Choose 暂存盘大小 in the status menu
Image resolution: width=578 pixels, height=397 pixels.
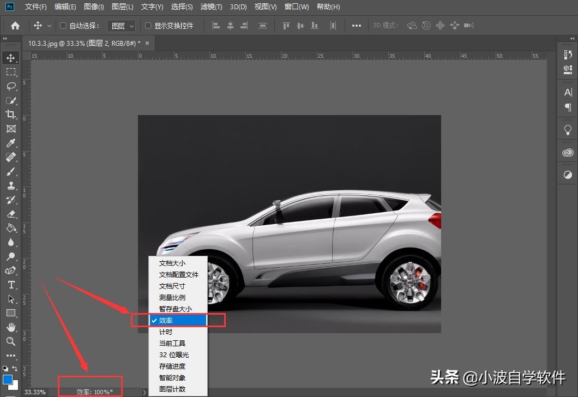click(x=178, y=309)
